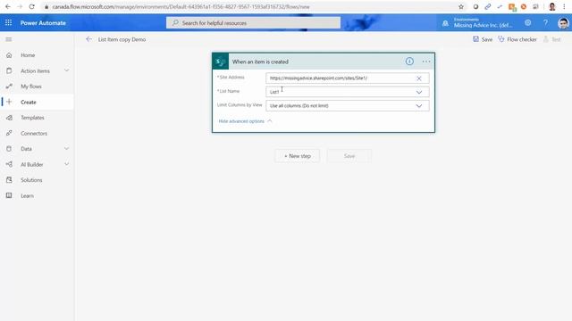Click the Action items clipboard icon
This screenshot has height=321, width=572.
[9, 70]
